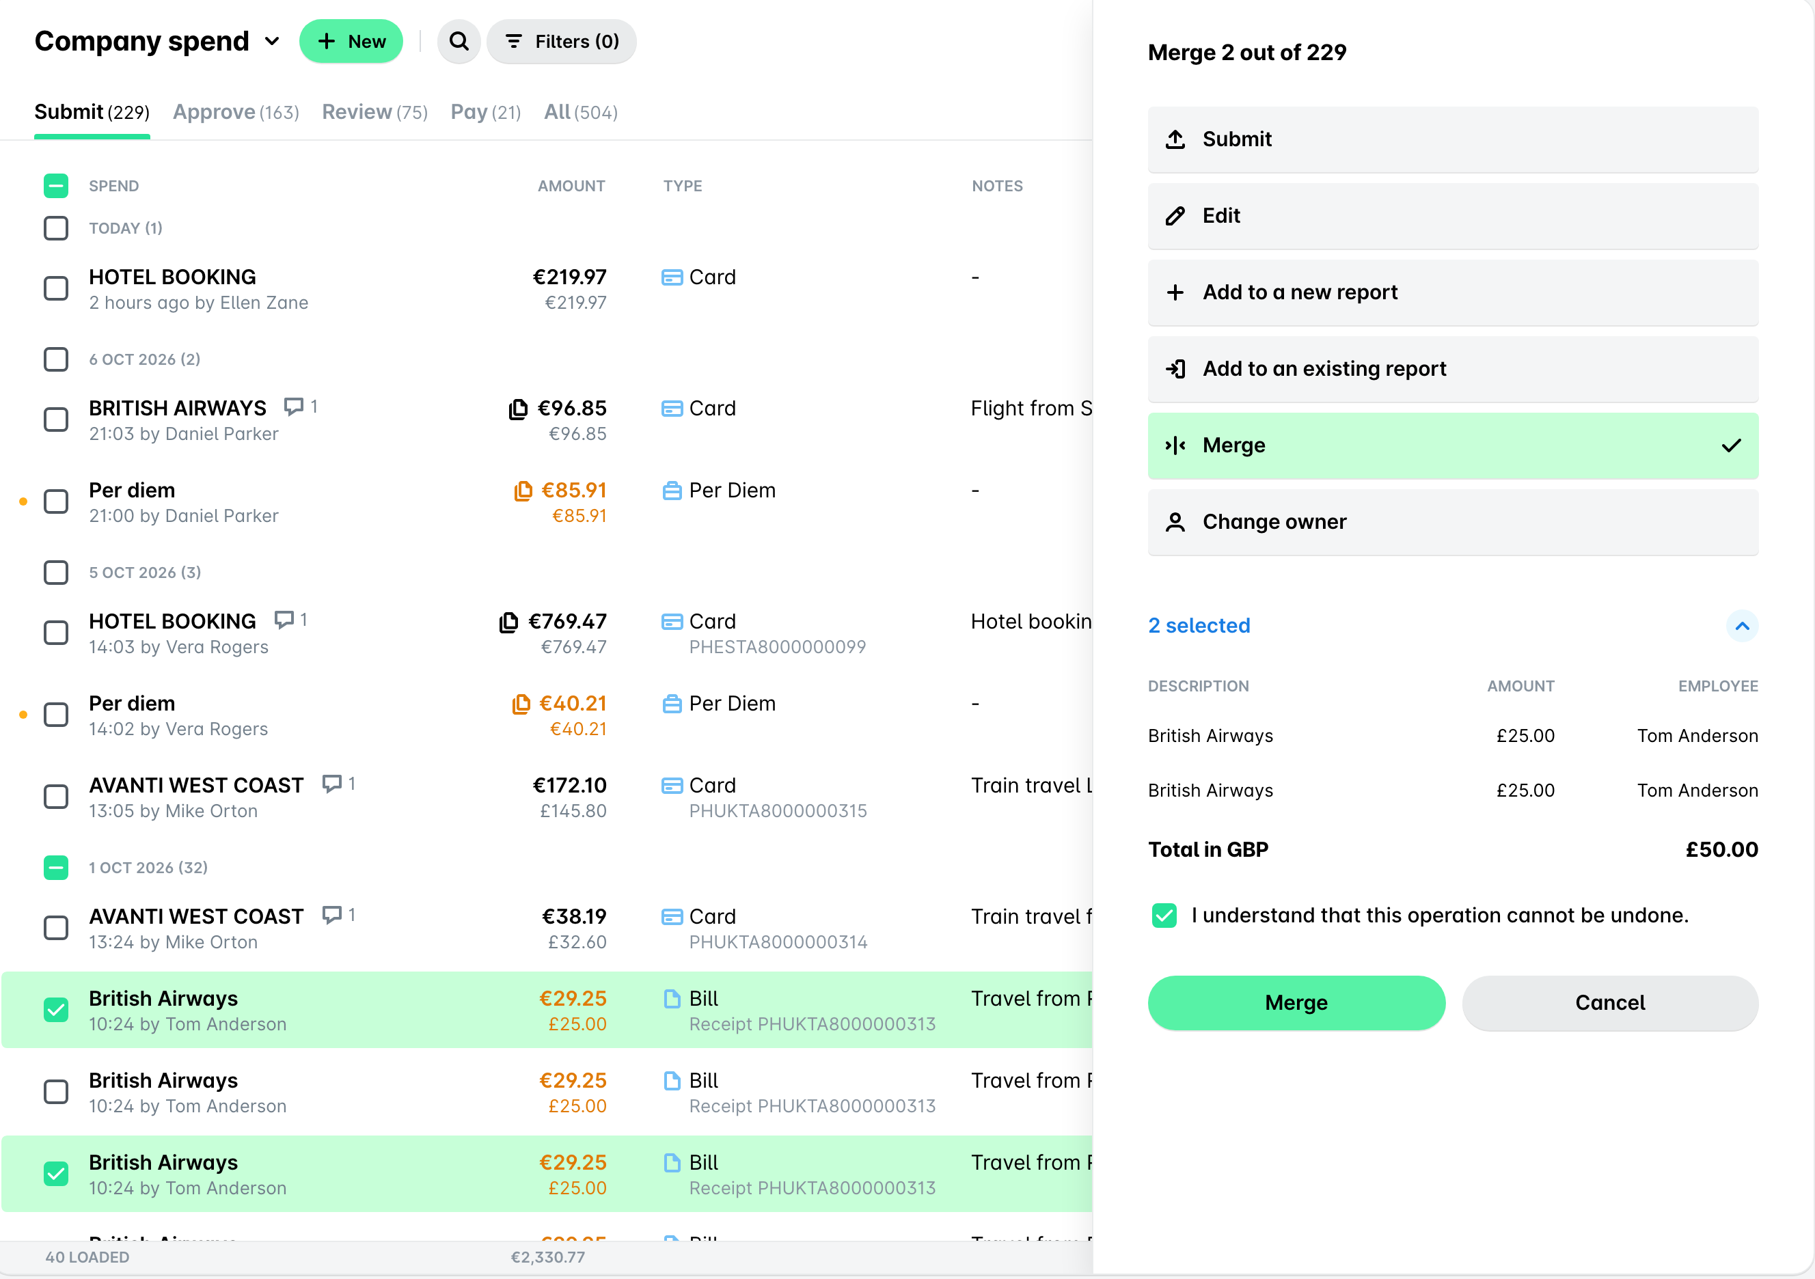Click the NOTES column header
Viewport: 1815px width, 1279px height.
pyautogui.click(x=997, y=186)
